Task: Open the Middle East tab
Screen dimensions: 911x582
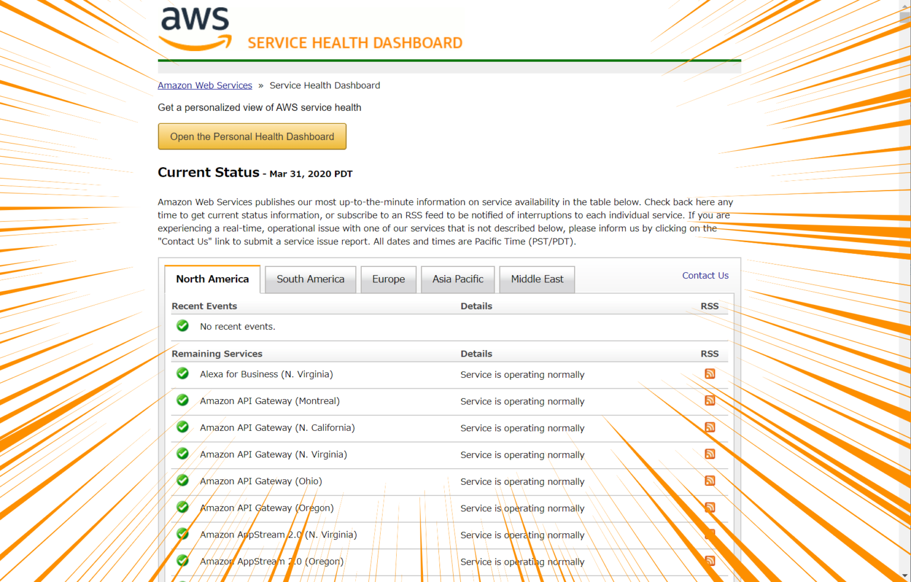Action: tap(537, 279)
